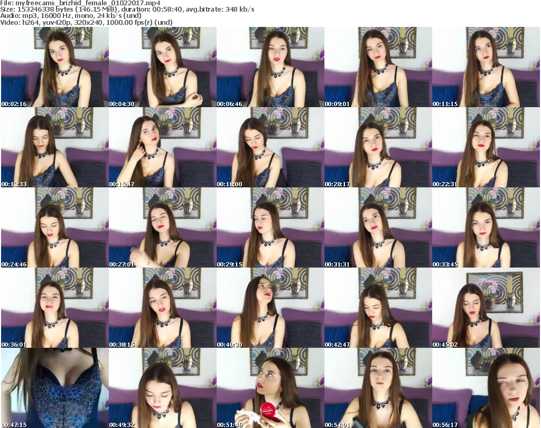Select the thumbnail stamped 00:45:02

[x=486, y=308]
